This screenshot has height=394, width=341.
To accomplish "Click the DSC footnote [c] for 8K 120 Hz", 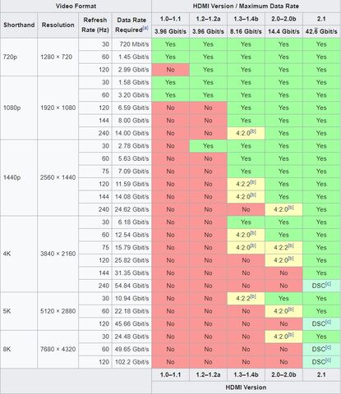I will (328, 360).
